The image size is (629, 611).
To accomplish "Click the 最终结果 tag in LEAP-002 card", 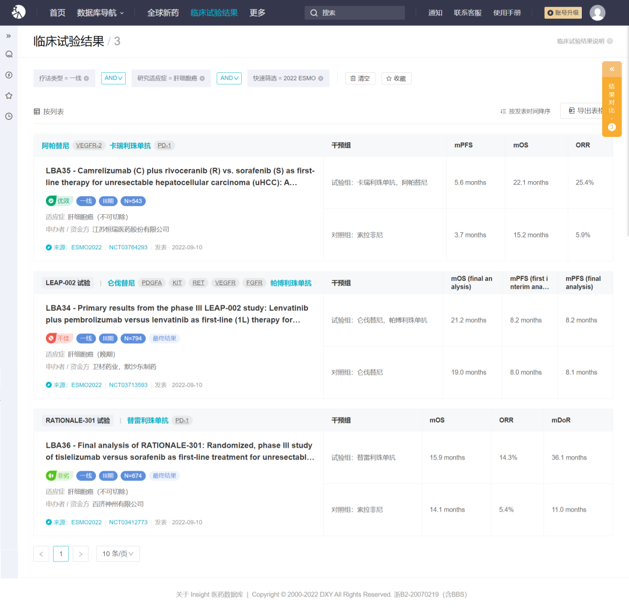I will 164,338.
